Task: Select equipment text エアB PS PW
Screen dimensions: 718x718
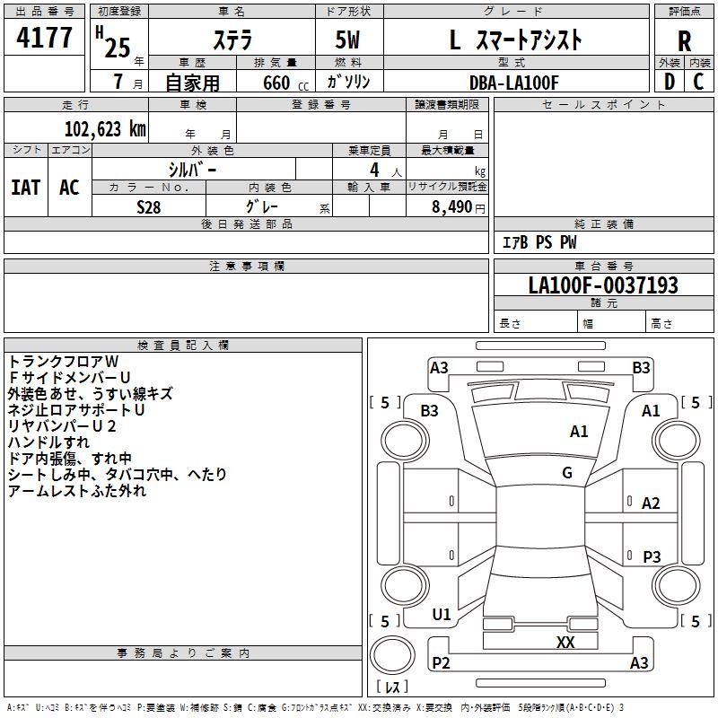Action: 539,242
